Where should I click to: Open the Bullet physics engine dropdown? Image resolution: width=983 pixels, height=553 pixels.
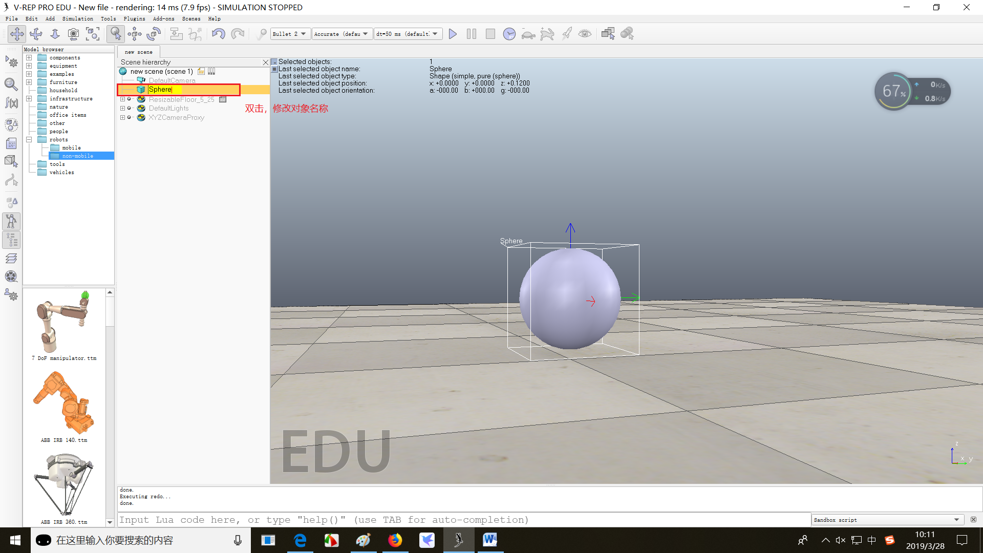click(x=289, y=34)
